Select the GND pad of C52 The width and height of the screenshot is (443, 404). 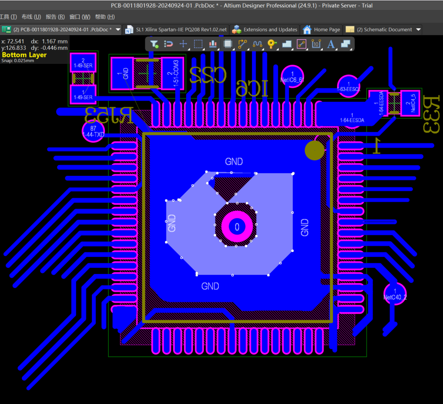tap(122, 74)
